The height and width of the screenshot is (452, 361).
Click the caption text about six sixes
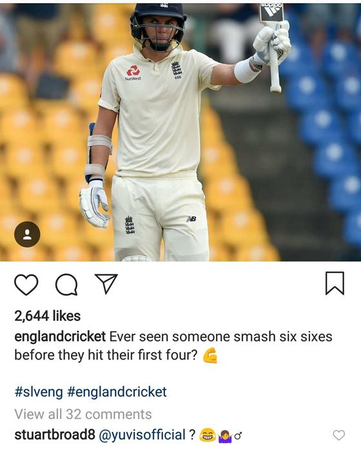tap(173, 346)
